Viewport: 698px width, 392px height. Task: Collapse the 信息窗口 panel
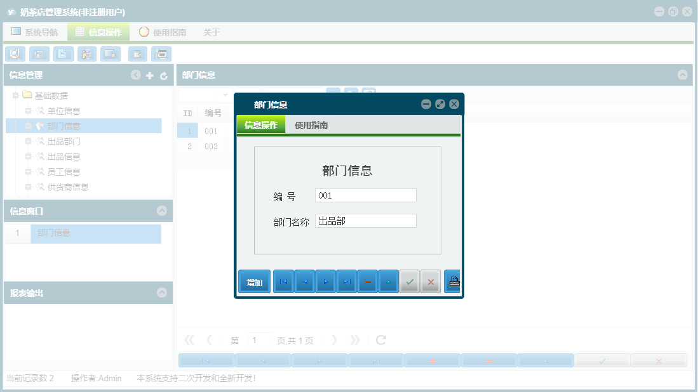point(163,211)
